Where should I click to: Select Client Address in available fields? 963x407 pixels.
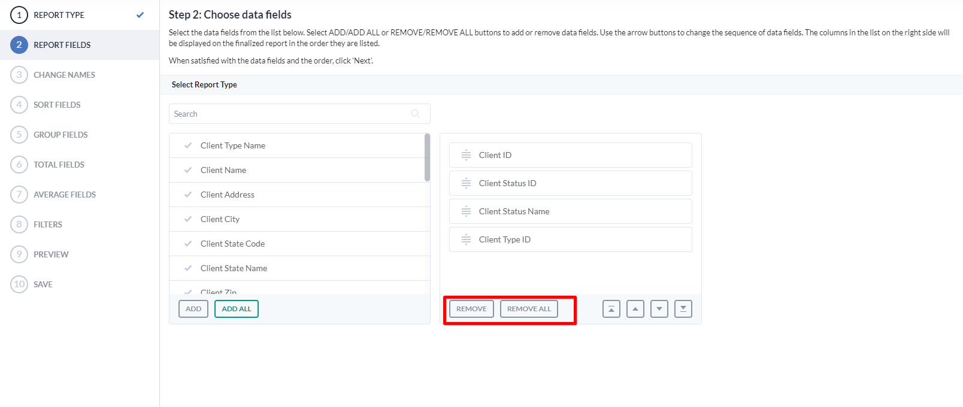click(x=297, y=195)
